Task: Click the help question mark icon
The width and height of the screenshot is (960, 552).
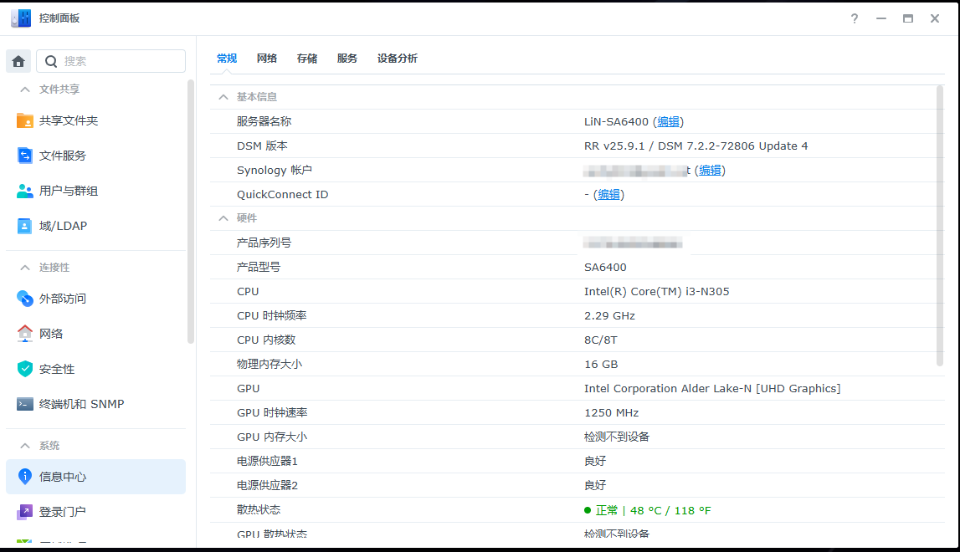Action: pos(854,18)
